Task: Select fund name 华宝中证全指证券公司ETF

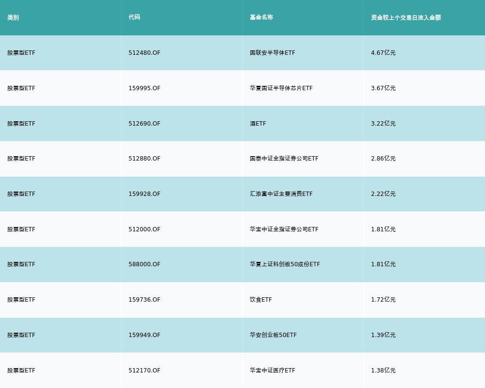Action: point(284,229)
